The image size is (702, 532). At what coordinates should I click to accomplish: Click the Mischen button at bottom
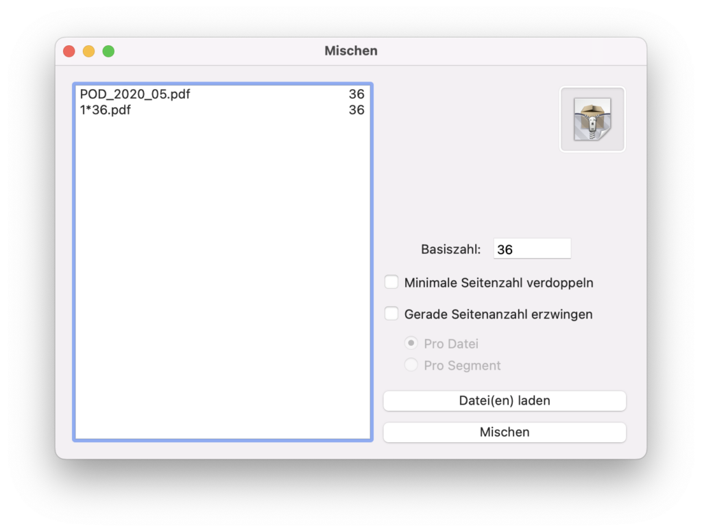505,432
